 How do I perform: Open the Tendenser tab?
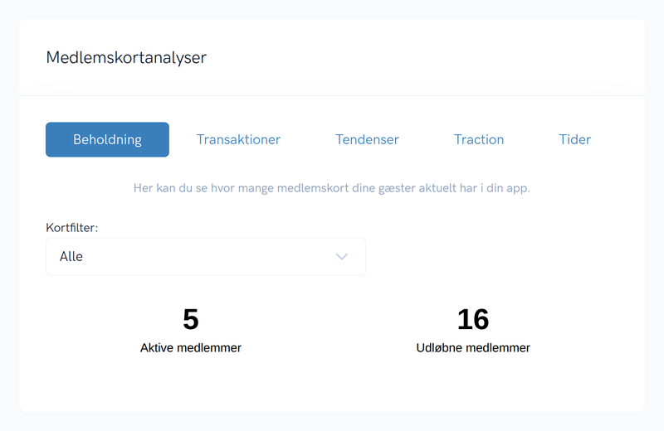click(x=367, y=139)
